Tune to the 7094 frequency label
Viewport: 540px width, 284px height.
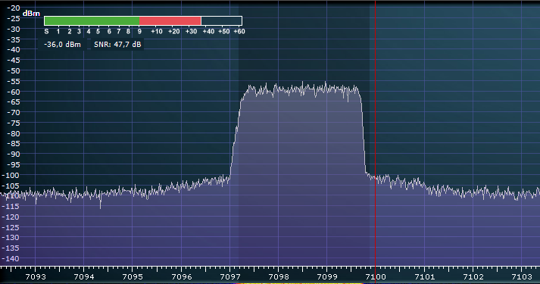(x=84, y=276)
